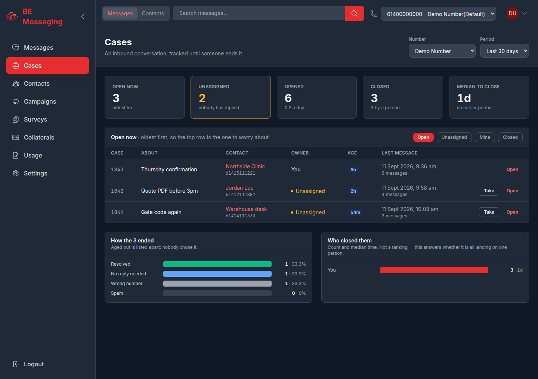The width and height of the screenshot is (538, 379).
Task: Click the Campaigns megaphone sidebar icon
Action: point(16,101)
